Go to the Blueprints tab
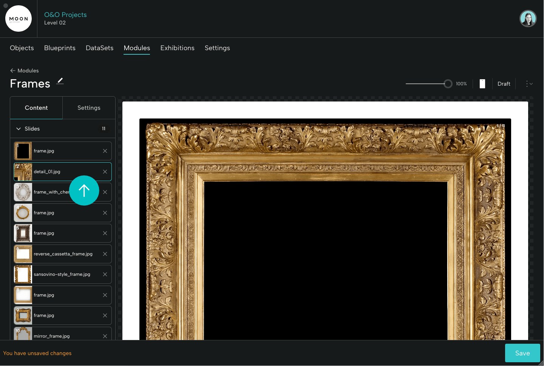Image resolution: width=544 pixels, height=366 pixels. [x=60, y=48]
